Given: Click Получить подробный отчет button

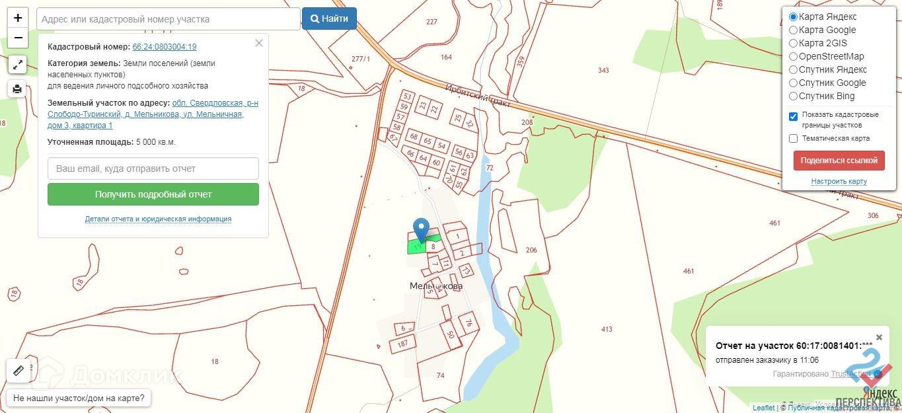Looking at the screenshot, I should (153, 194).
